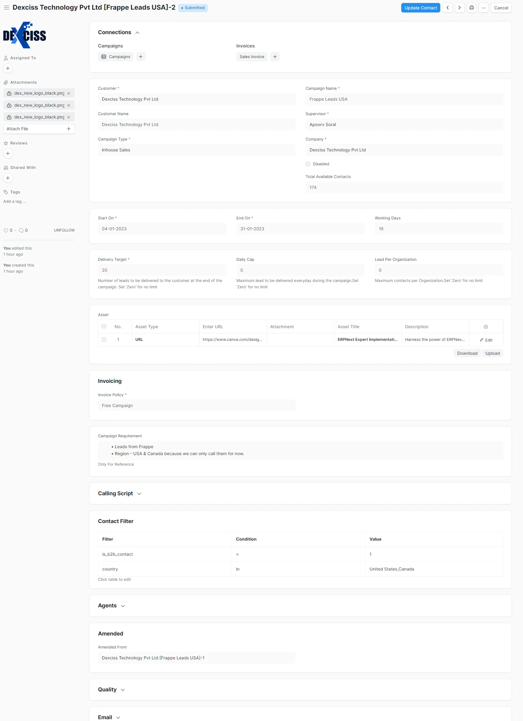Screen dimensions: 523x721
Task: Select all rows in Asset table
Action: (104, 326)
